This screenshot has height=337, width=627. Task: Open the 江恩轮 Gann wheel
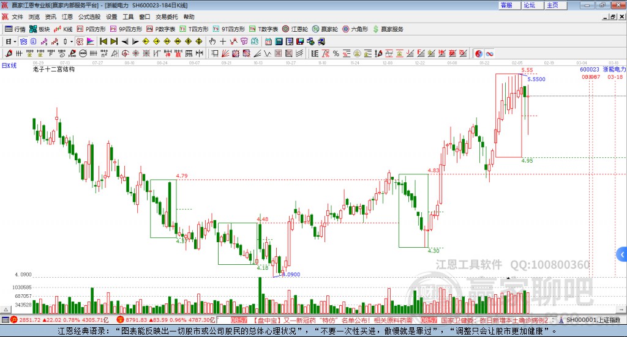pos(295,29)
